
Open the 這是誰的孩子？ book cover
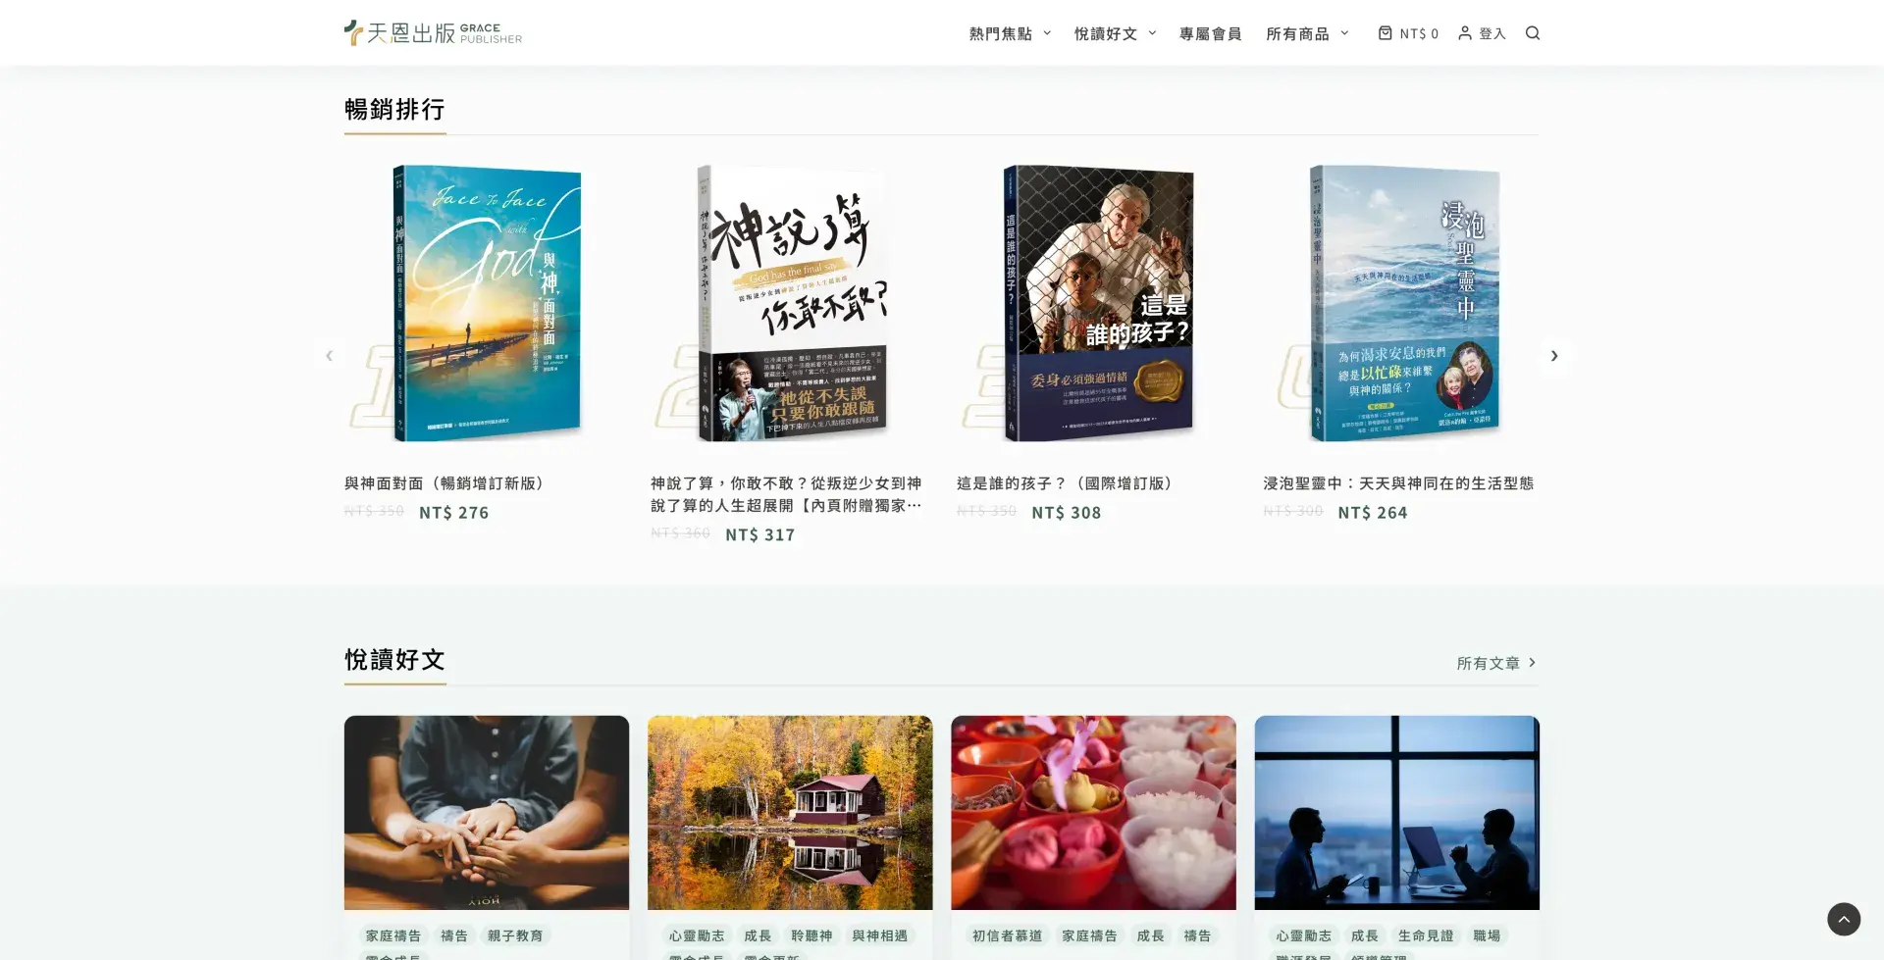(1098, 303)
